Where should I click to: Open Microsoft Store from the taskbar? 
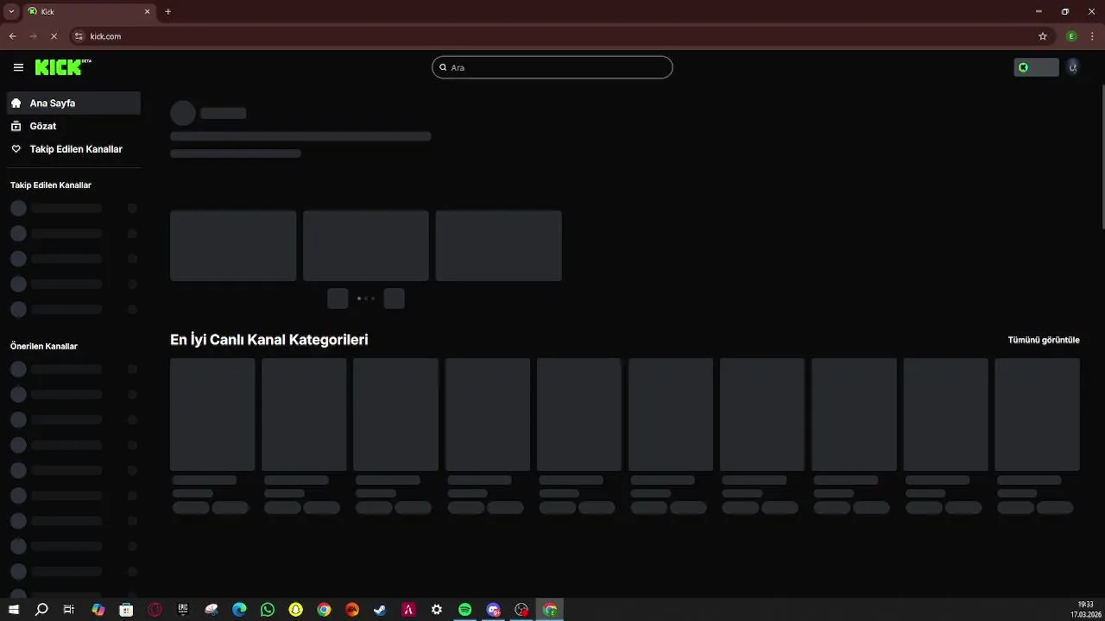[x=126, y=610]
